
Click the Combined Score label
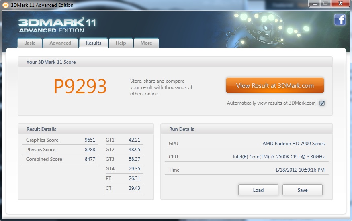click(44, 159)
